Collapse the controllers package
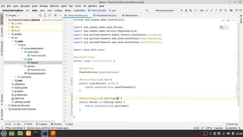This screenshot has width=243, height=137. pyautogui.click(x=22, y=52)
